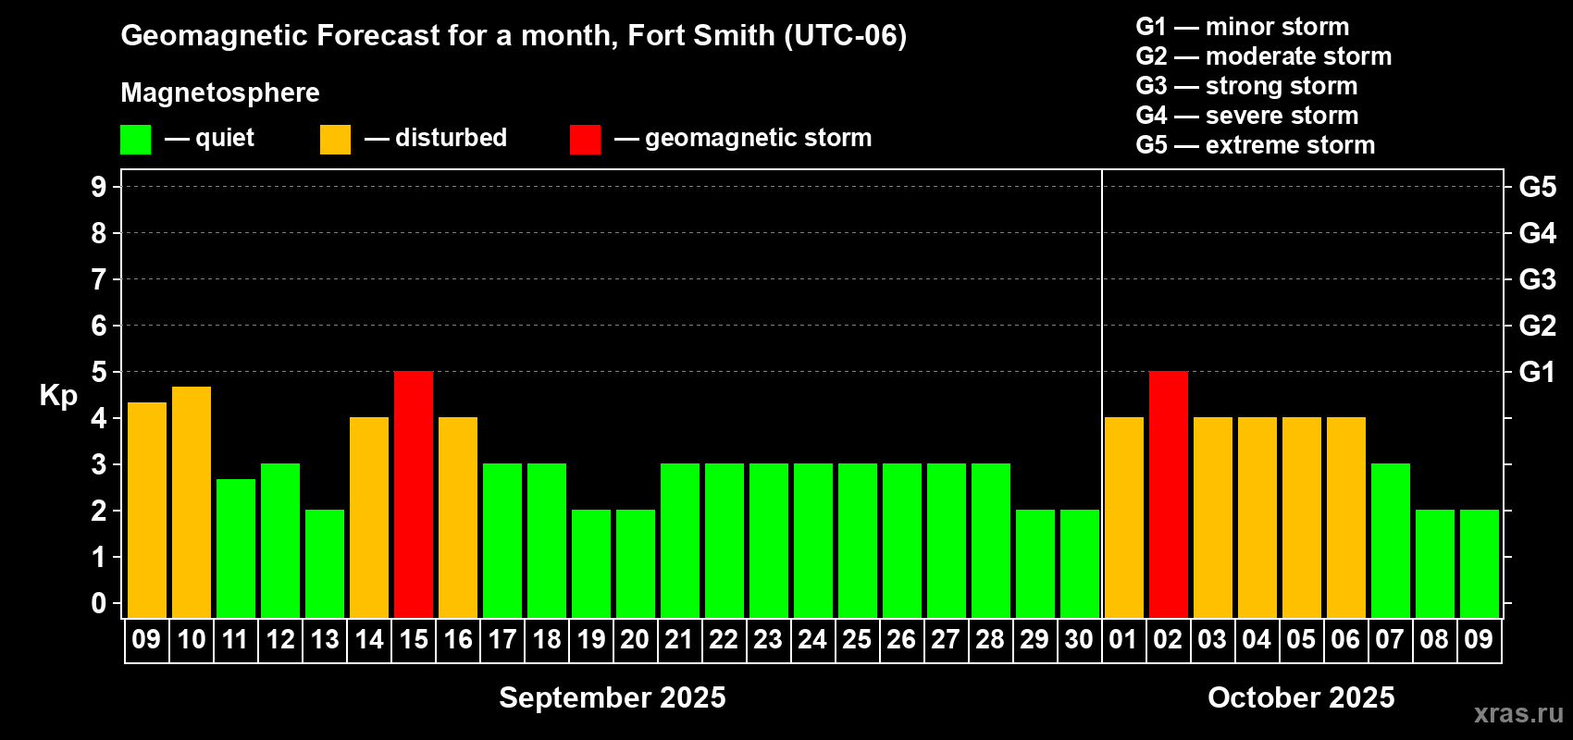
Task: Click the red geomagnetic storm legend swatch
Action: click(x=585, y=140)
